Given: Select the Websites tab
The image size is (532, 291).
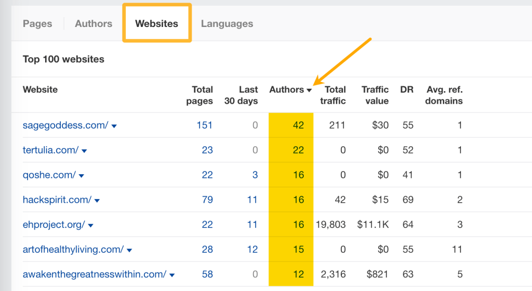Looking at the screenshot, I should 157,24.
